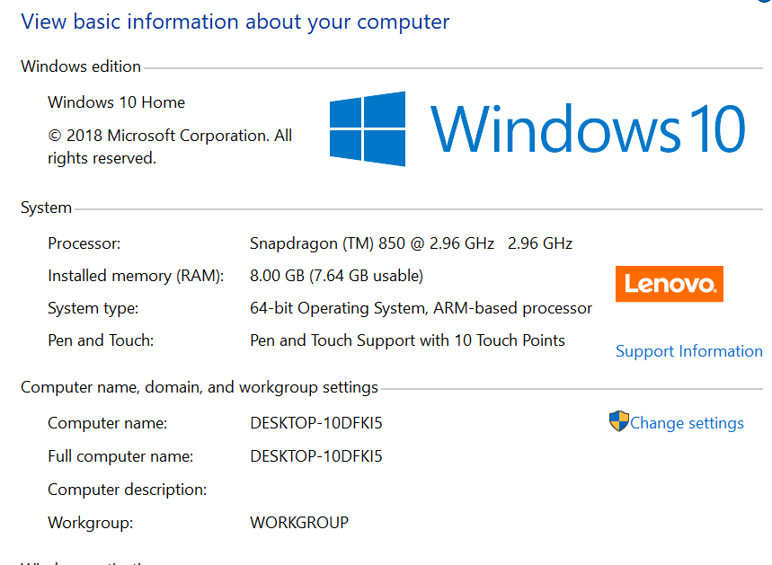The image size is (772, 565).
Task: Click the shield icon beside Change settings
Action: (618, 422)
